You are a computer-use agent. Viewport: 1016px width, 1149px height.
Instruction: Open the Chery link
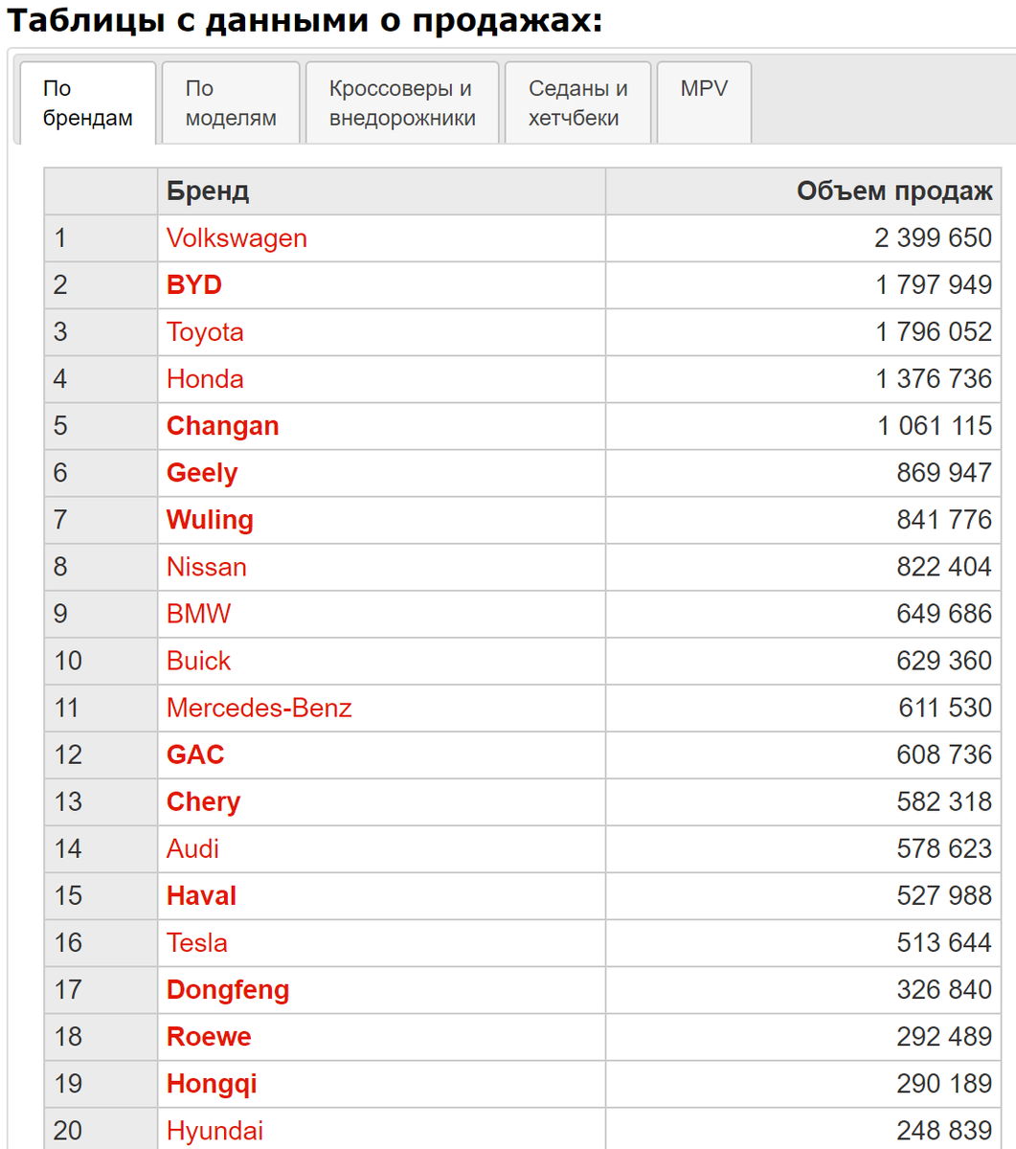point(203,801)
